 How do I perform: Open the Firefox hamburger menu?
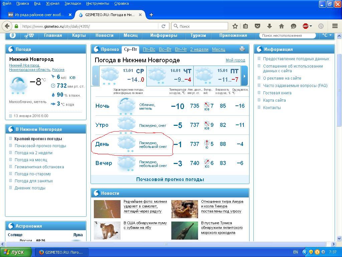(x=335, y=26)
